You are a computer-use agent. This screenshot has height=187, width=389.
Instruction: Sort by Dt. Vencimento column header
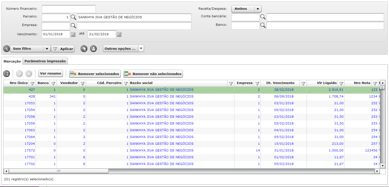pyautogui.click(x=280, y=83)
